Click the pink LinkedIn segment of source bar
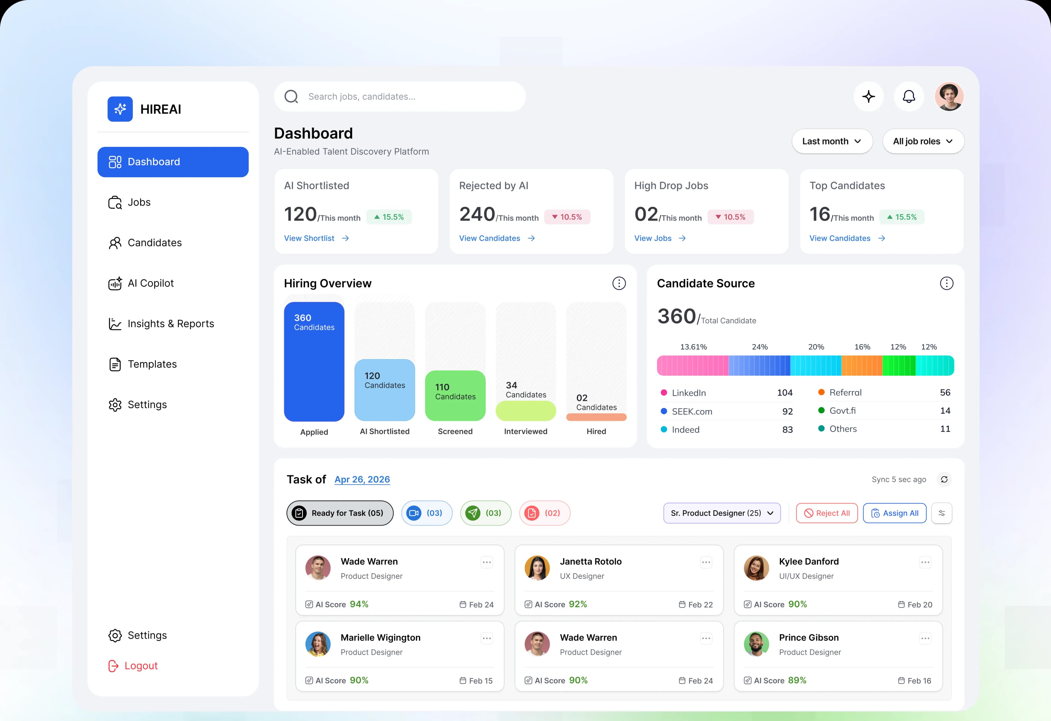The height and width of the screenshot is (721, 1051). (x=692, y=365)
